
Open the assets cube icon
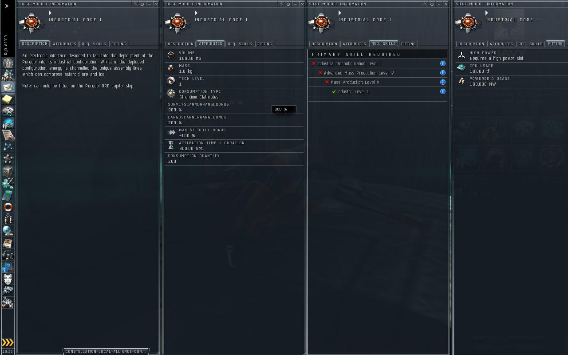(x=8, y=171)
